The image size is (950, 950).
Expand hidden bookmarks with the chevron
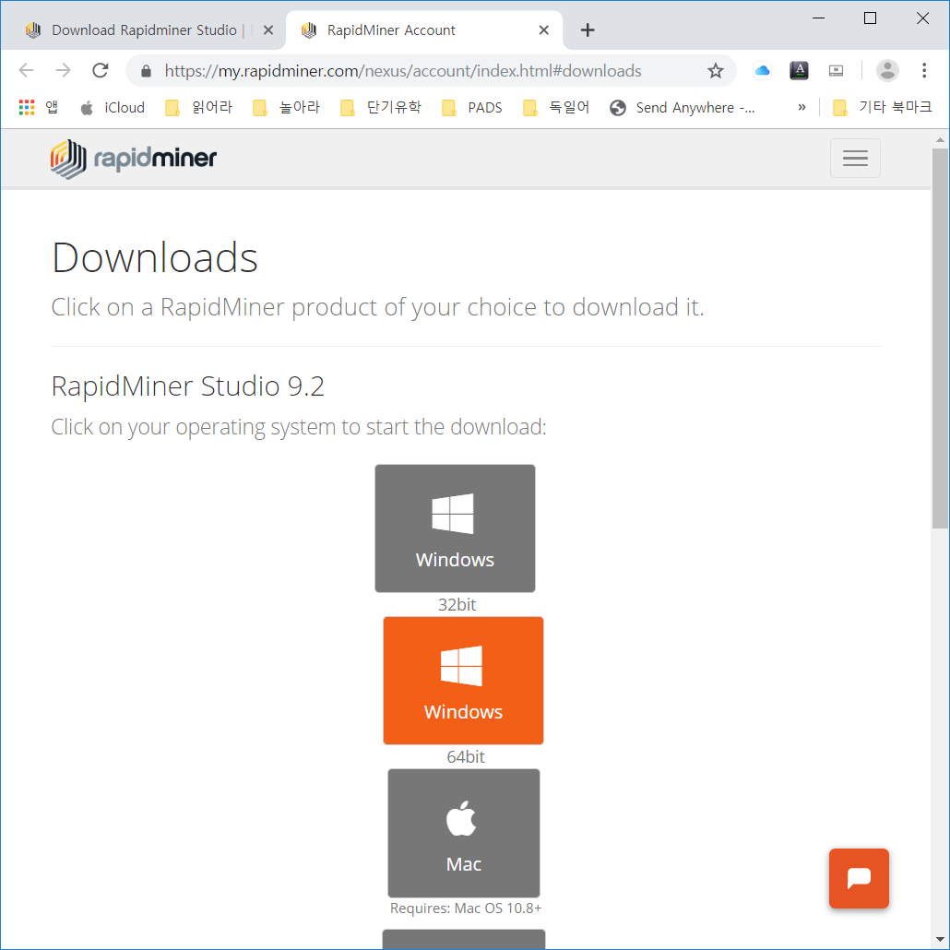[x=802, y=107]
